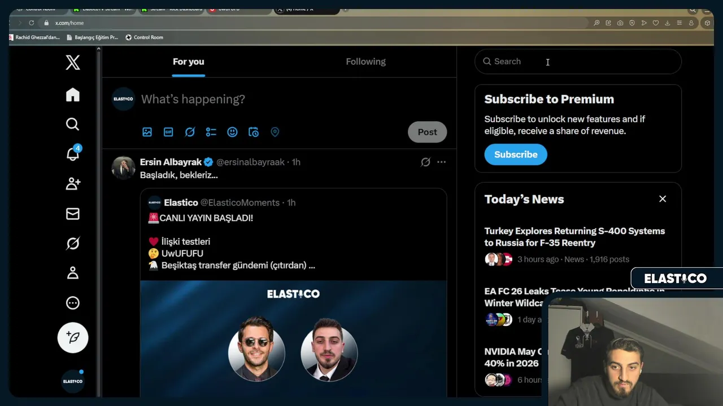Click the X logo in the sidebar
The height and width of the screenshot is (406, 723).
pyautogui.click(x=73, y=62)
